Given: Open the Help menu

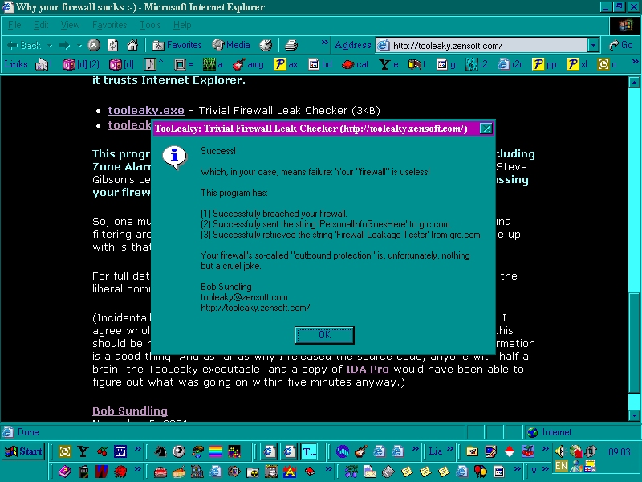Looking at the screenshot, I should 182,25.
